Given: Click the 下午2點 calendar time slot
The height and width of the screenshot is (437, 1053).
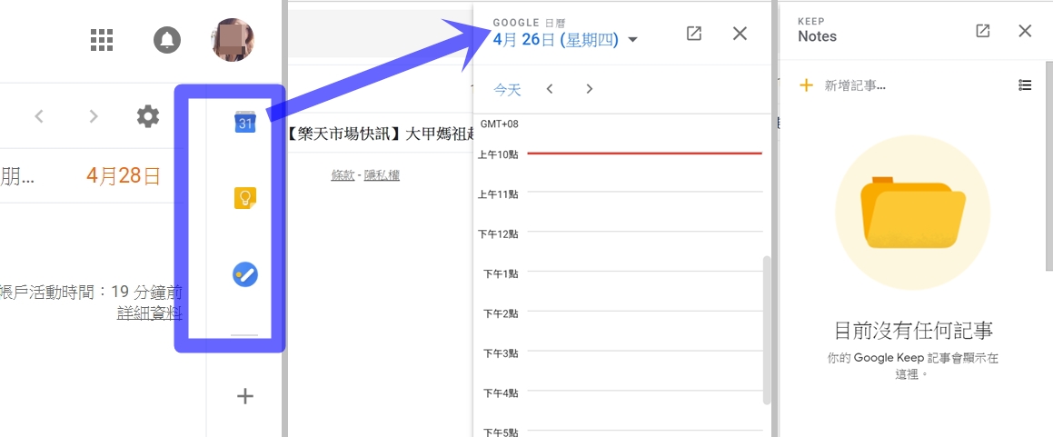Looking at the screenshot, I should tap(645, 332).
